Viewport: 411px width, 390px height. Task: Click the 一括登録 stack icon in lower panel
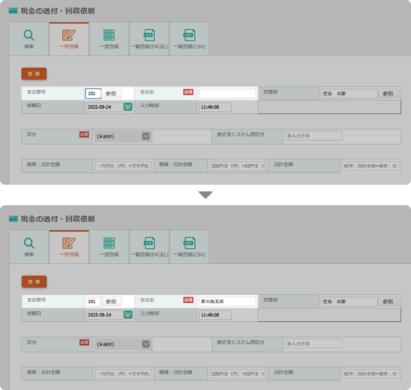(109, 243)
